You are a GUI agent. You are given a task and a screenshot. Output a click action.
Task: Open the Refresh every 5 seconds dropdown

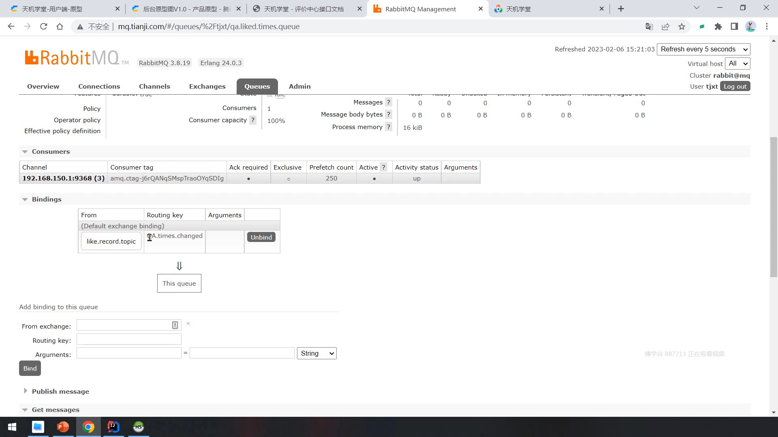click(x=703, y=49)
